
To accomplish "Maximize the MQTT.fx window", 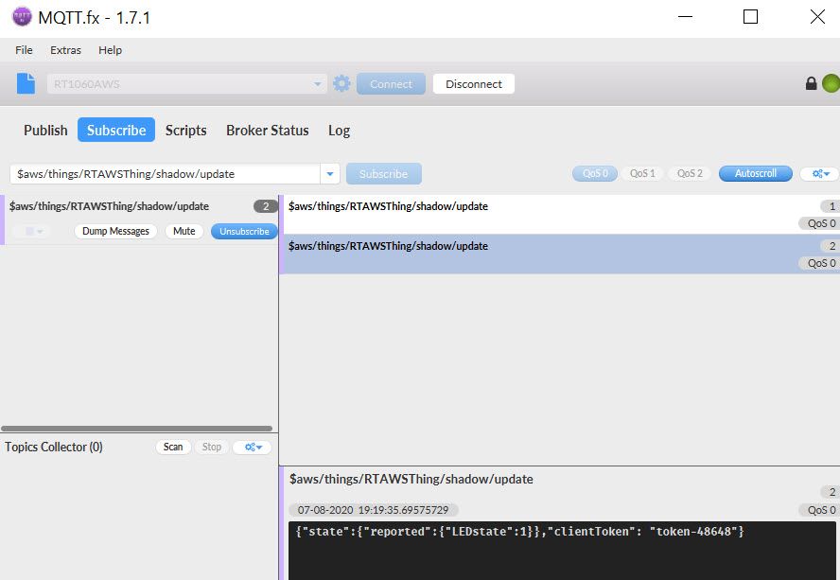I will 750,17.
